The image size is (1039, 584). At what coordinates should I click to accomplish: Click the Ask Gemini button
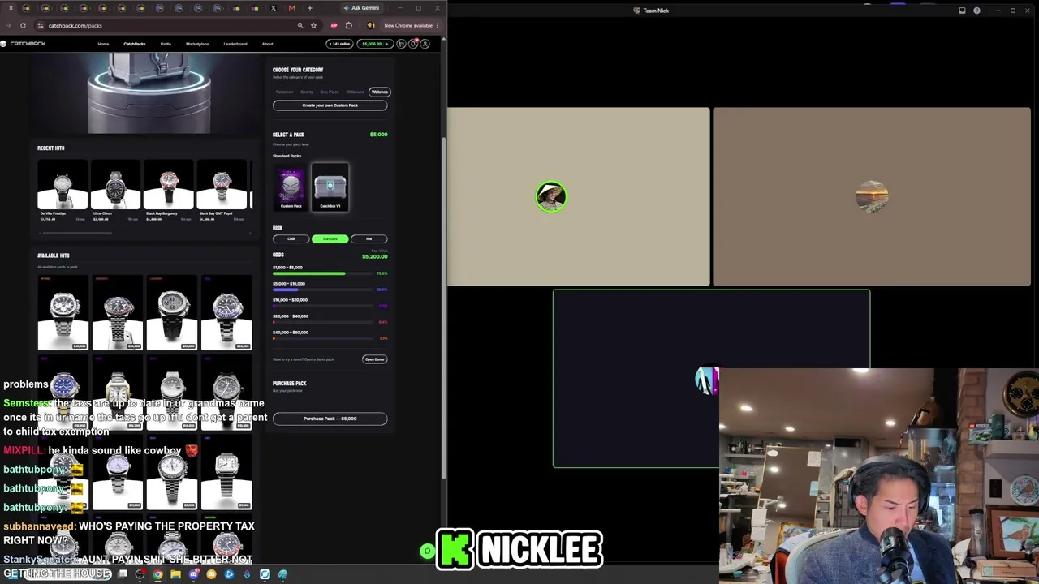362,8
